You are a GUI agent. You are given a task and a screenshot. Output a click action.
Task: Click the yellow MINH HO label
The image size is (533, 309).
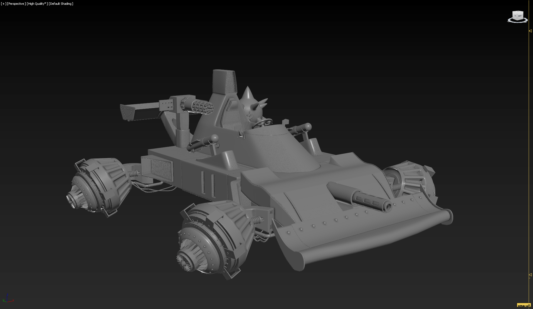click(x=524, y=306)
